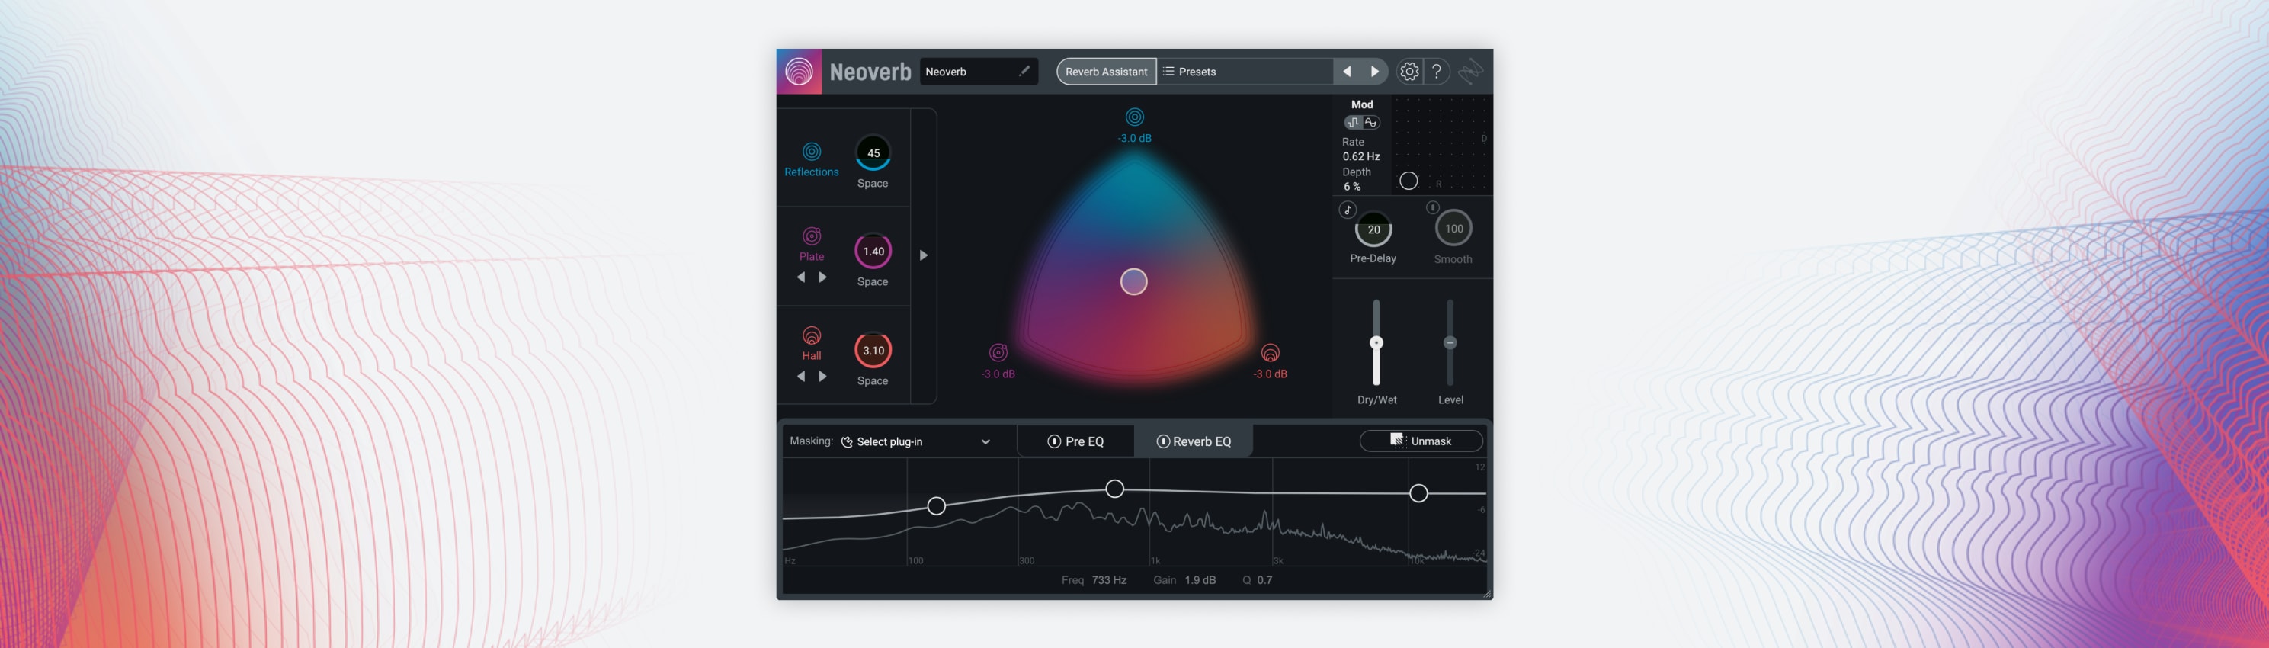Choose next Hall reverb type
The image size is (2269, 648).
coord(822,376)
